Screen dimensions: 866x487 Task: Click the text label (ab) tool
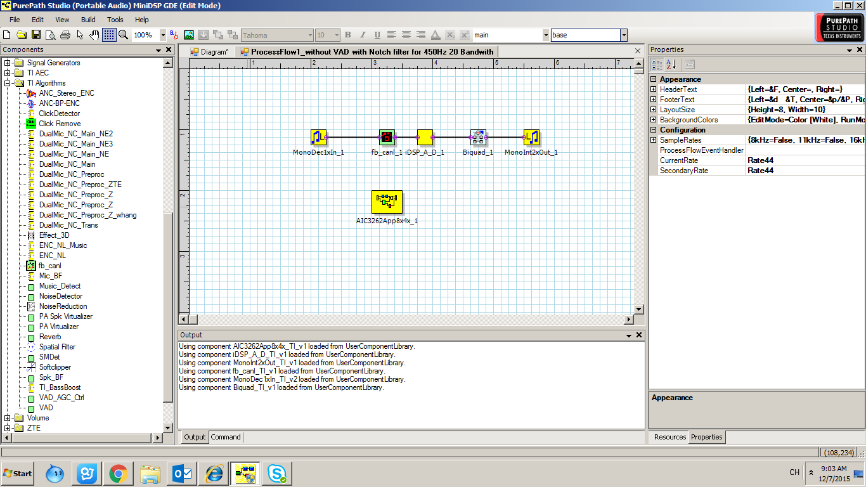tap(174, 35)
